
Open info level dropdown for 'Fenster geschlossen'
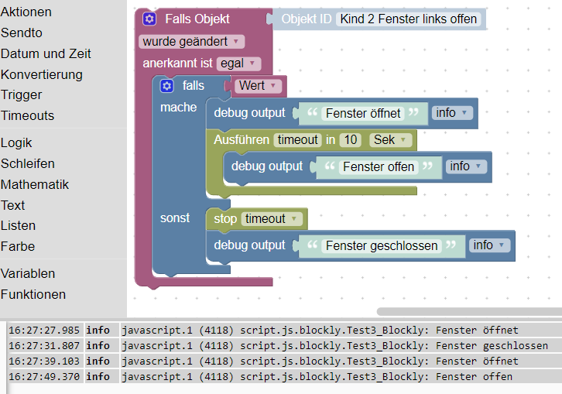pyautogui.click(x=489, y=245)
